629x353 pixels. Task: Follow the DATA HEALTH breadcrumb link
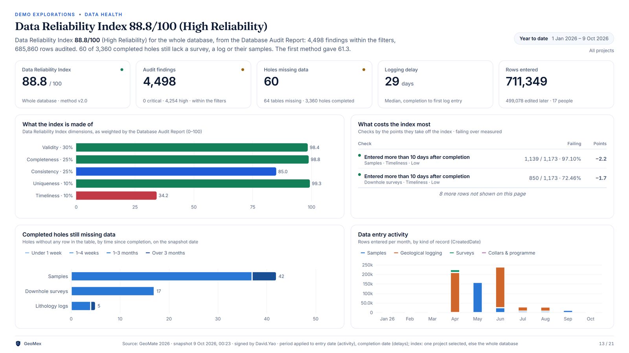pos(103,15)
